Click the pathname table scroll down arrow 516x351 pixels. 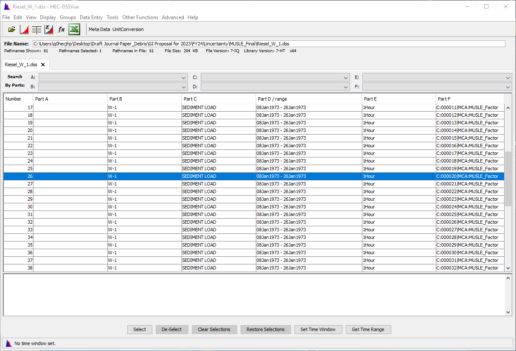click(508, 268)
